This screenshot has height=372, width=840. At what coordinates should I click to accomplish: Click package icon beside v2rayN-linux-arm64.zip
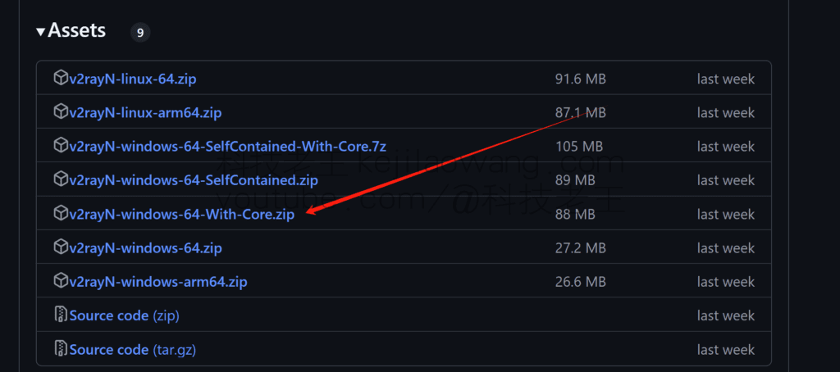click(61, 112)
